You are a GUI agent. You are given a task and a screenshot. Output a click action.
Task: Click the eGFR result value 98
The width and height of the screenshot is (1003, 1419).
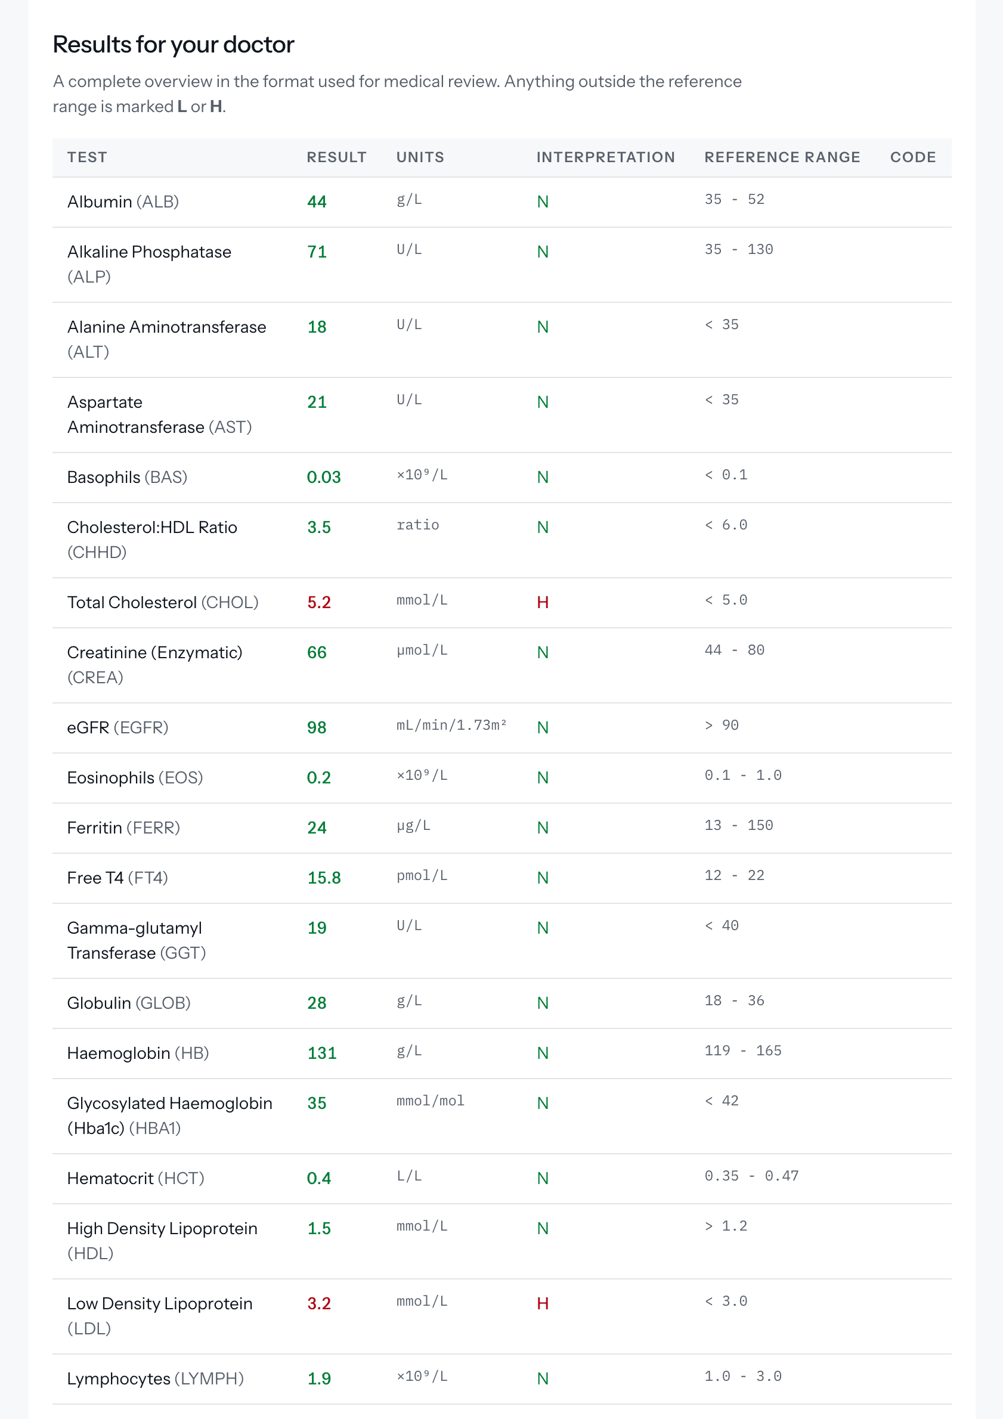[317, 727]
